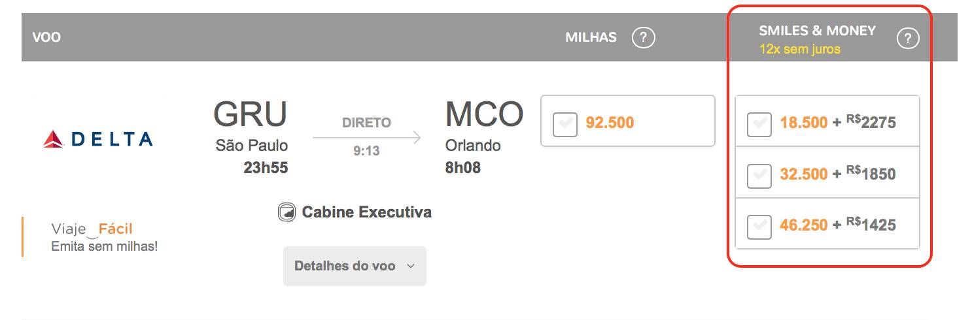
Task: Click Emita sem milhas! text
Action: (105, 247)
